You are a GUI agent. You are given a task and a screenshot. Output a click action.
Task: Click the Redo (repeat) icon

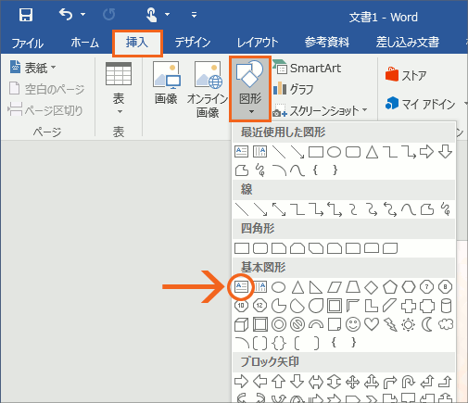coord(108,14)
